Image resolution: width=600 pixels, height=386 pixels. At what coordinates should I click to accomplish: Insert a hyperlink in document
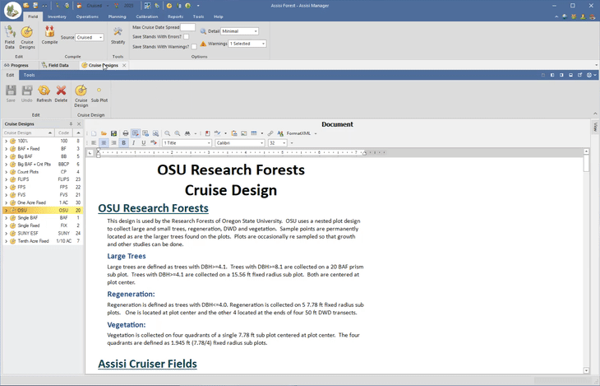click(x=270, y=133)
